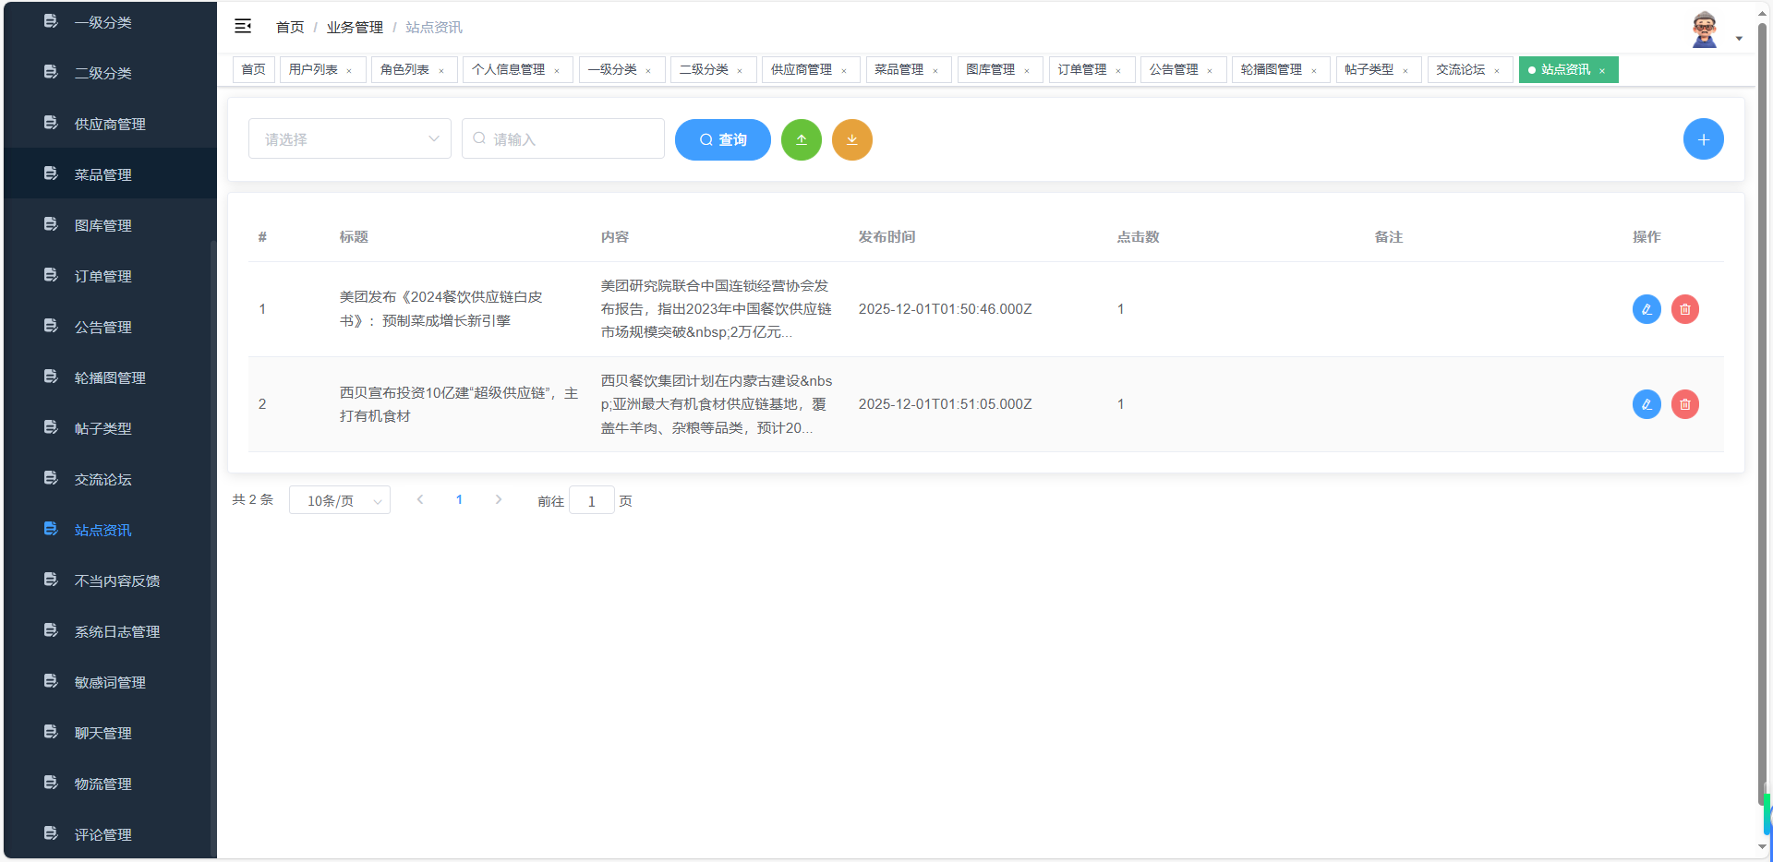Navigate to 首页 via the breadcrumb link
Viewport: 1773px width, 862px height.
coord(288,27)
